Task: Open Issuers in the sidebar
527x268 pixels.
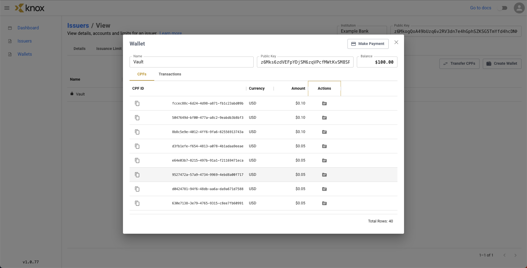Action: [x=24, y=41]
